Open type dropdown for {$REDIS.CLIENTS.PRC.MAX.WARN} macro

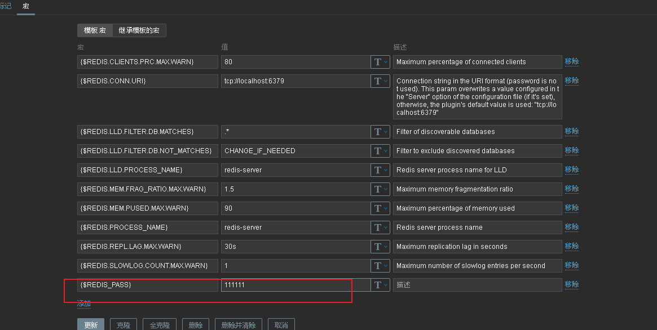(x=380, y=62)
